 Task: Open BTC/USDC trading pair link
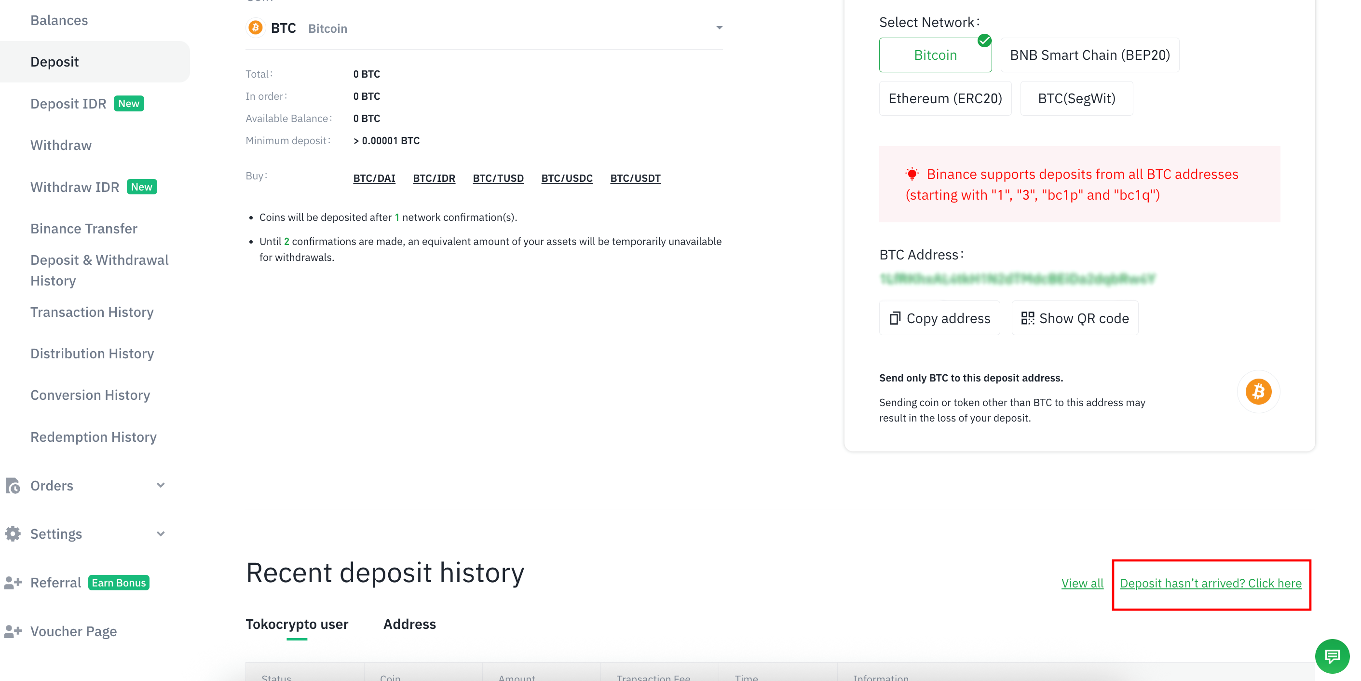(566, 178)
